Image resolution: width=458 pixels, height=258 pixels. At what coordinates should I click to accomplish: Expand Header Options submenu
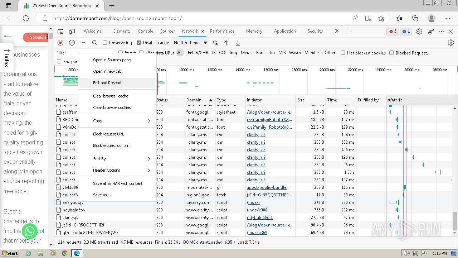tap(117, 170)
